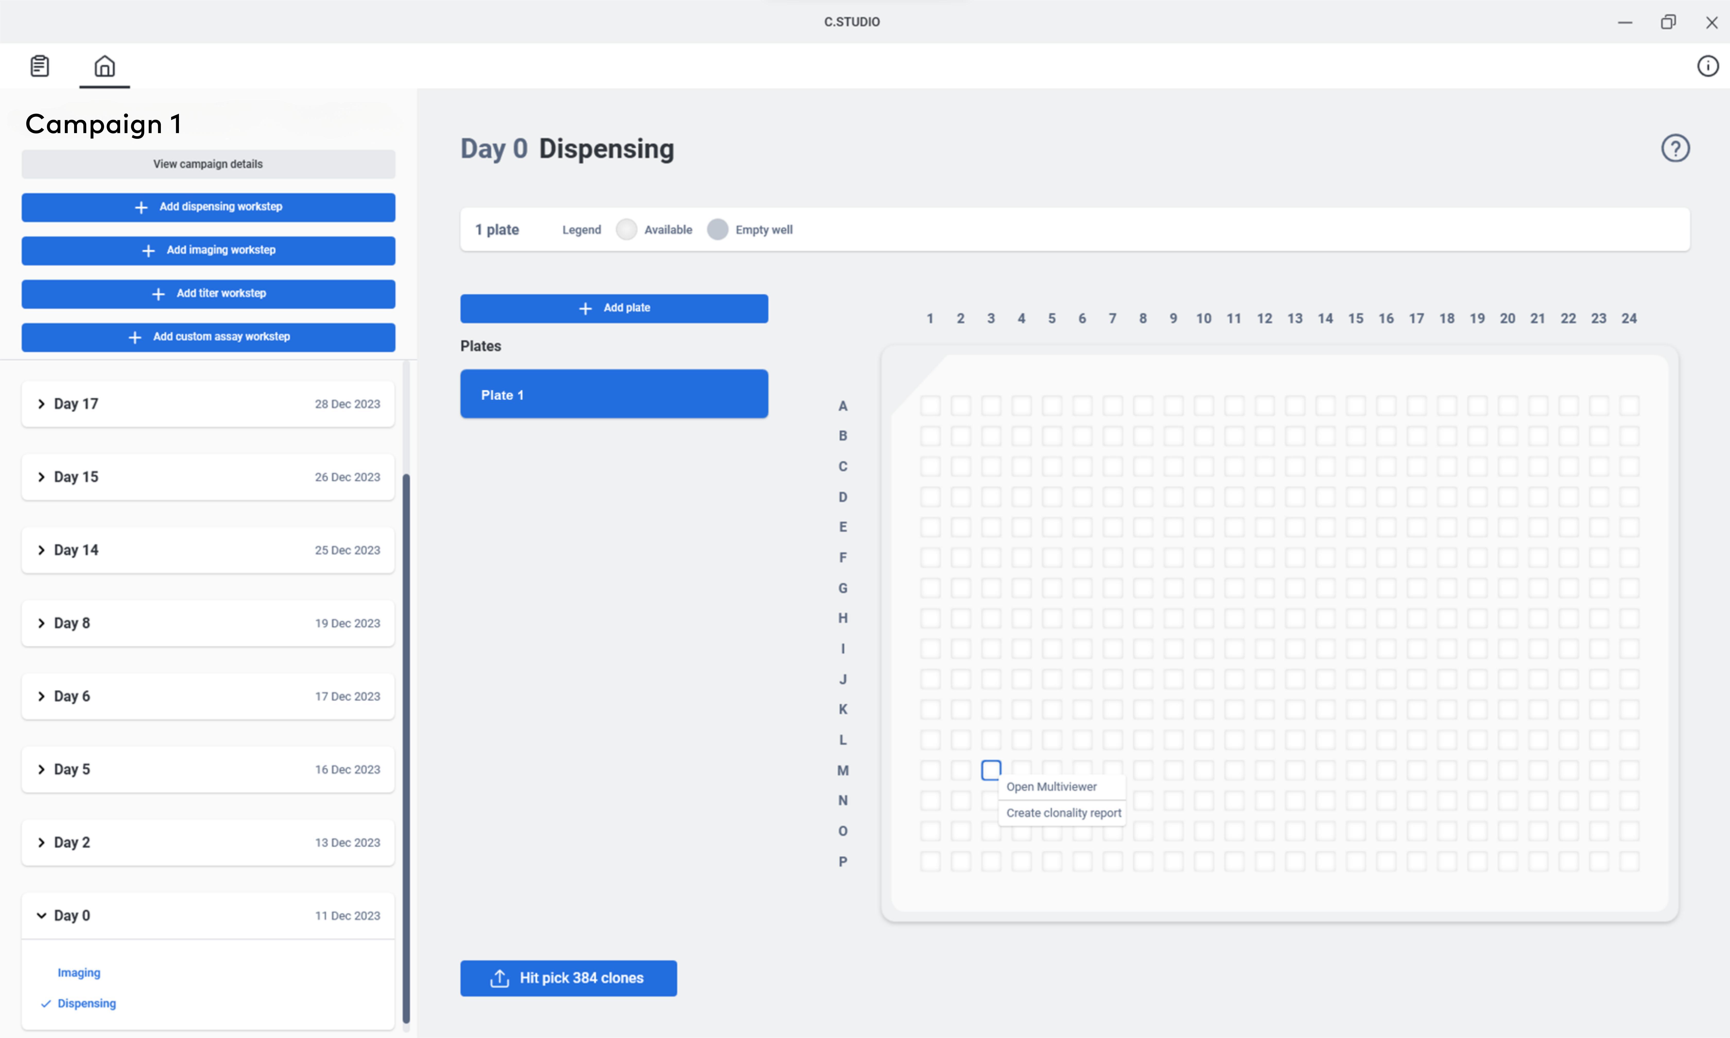Select well P1 on the plate
Image resolution: width=1730 pixels, height=1038 pixels.
(930, 862)
